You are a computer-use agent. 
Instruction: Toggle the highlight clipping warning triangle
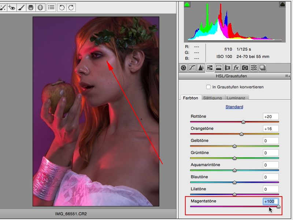pyautogui.click(x=282, y=4)
